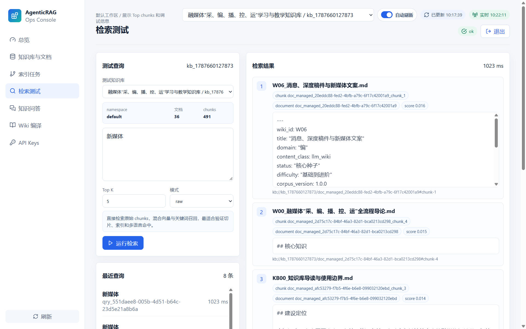Click the 总览 gauge icon

point(13,40)
